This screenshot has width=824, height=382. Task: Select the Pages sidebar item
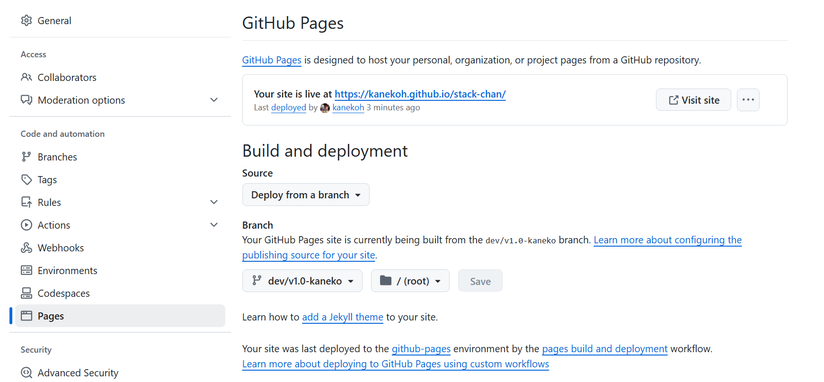120,316
